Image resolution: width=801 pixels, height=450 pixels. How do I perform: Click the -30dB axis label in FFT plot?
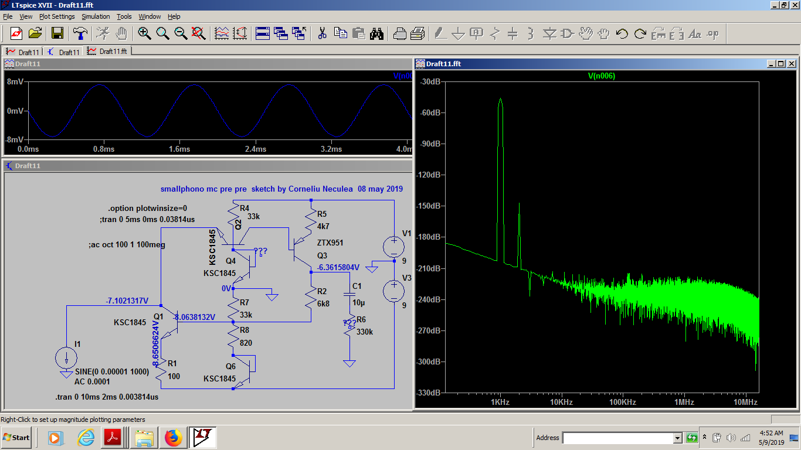[x=431, y=81]
